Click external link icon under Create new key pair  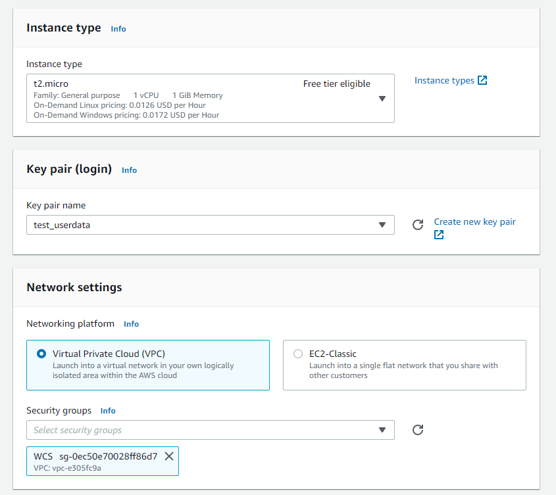click(439, 235)
